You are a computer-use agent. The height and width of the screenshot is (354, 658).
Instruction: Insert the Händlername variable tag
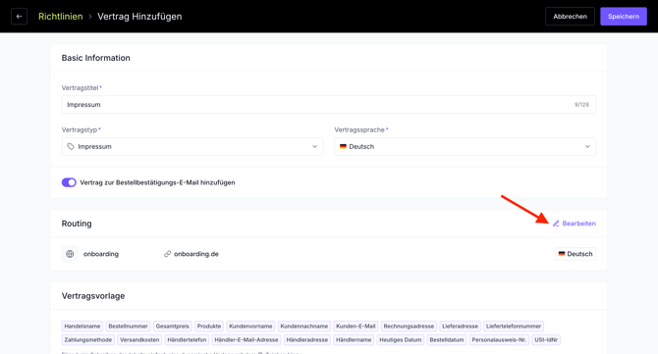pos(354,339)
